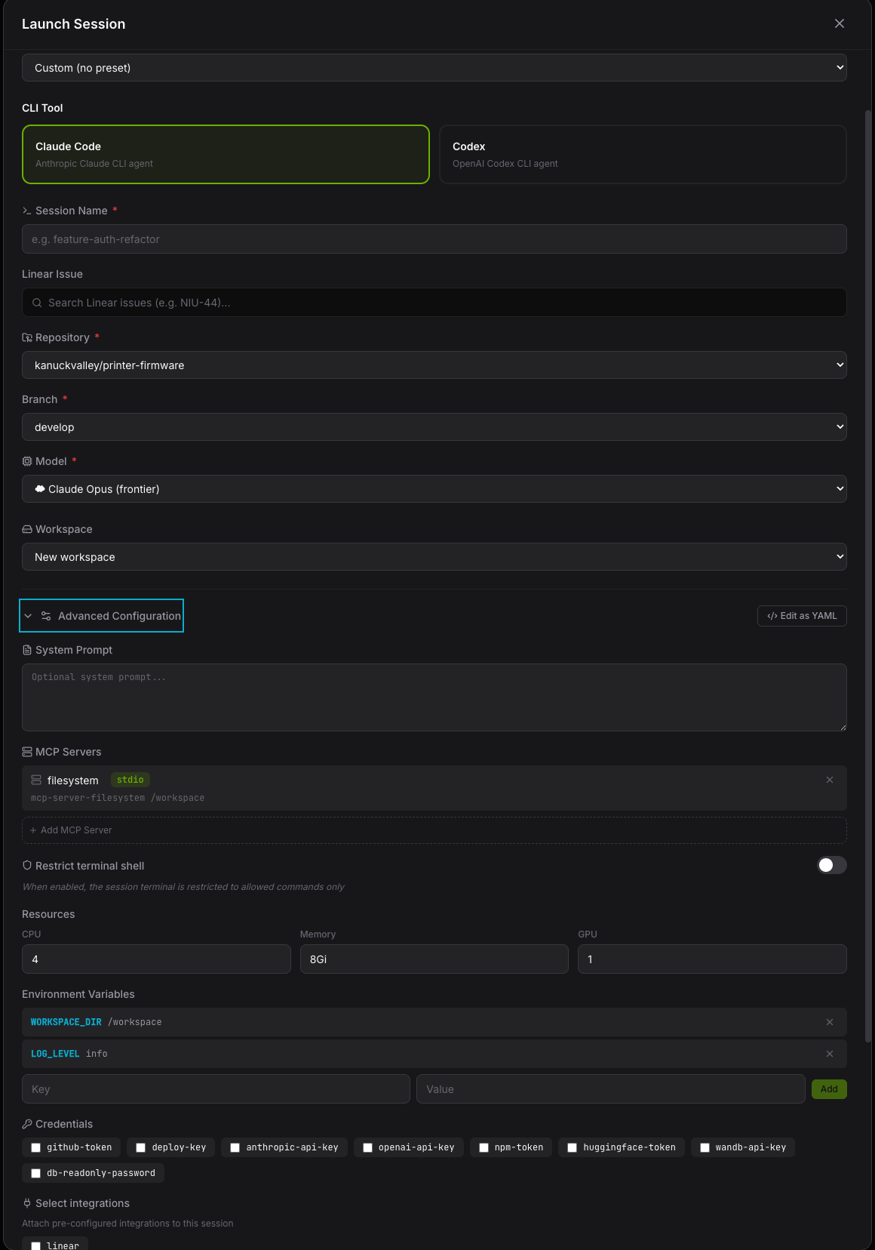Click the terminal icon beside Session Name
The image size is (875, 1250).
pos(27,211)
